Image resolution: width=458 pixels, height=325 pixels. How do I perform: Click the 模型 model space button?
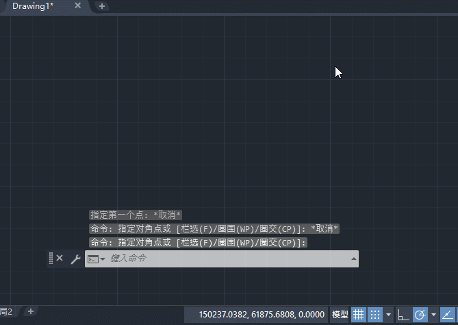[340, 315]
